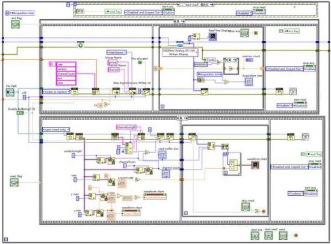The width and height of the screenshot is (331, 244).
Task: Open the 'start read' event case selector label
Action: (x=196, y=5)
